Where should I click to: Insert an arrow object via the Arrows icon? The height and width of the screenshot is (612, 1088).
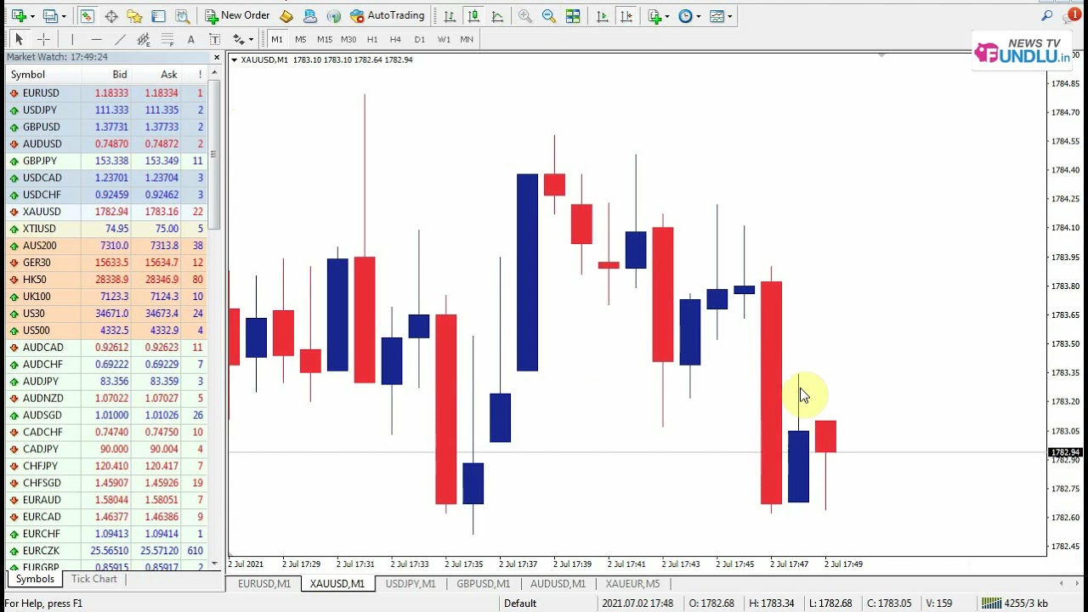pyautogui.click(x=239, y=39)
